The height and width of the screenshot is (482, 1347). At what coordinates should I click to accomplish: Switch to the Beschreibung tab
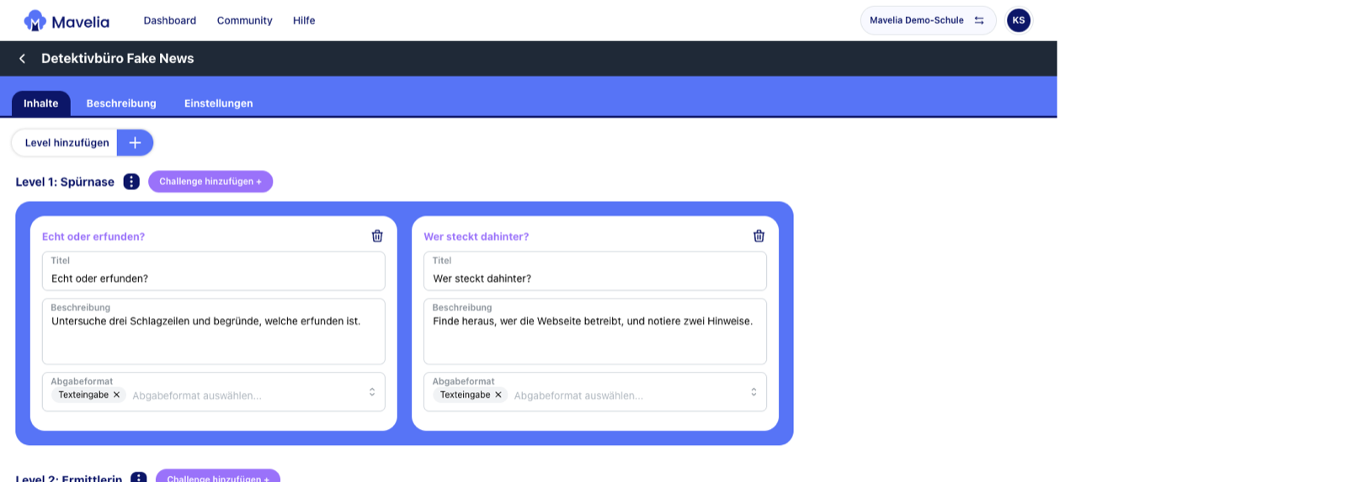(x=121, y=103)
